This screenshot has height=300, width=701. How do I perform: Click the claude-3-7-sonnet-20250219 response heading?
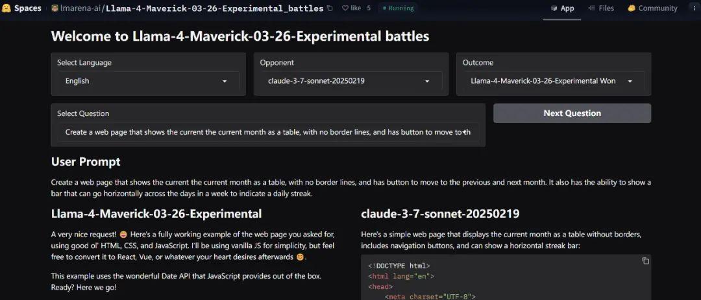[x=440, y=213]
